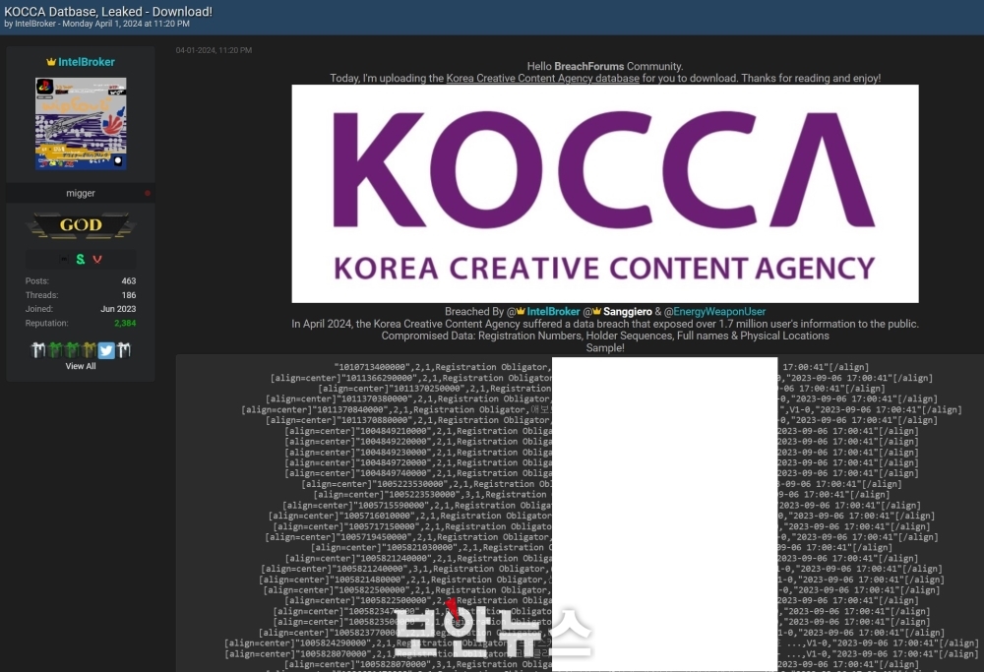The width and height of the screenshot is (984, 672).
Task: Open the thread title 'KOCCA Datbase, Leaked - Download!'
Action: 108,11
